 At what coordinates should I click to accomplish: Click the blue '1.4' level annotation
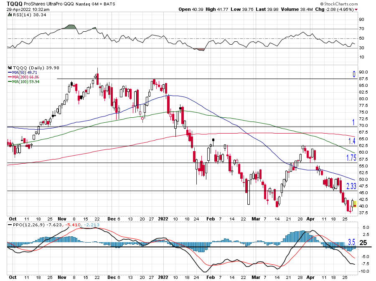click(x=352, y=141)
